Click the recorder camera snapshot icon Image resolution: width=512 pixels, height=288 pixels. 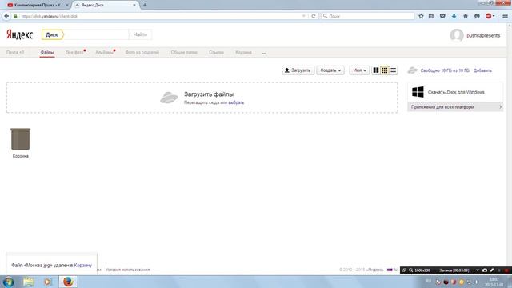485,270
